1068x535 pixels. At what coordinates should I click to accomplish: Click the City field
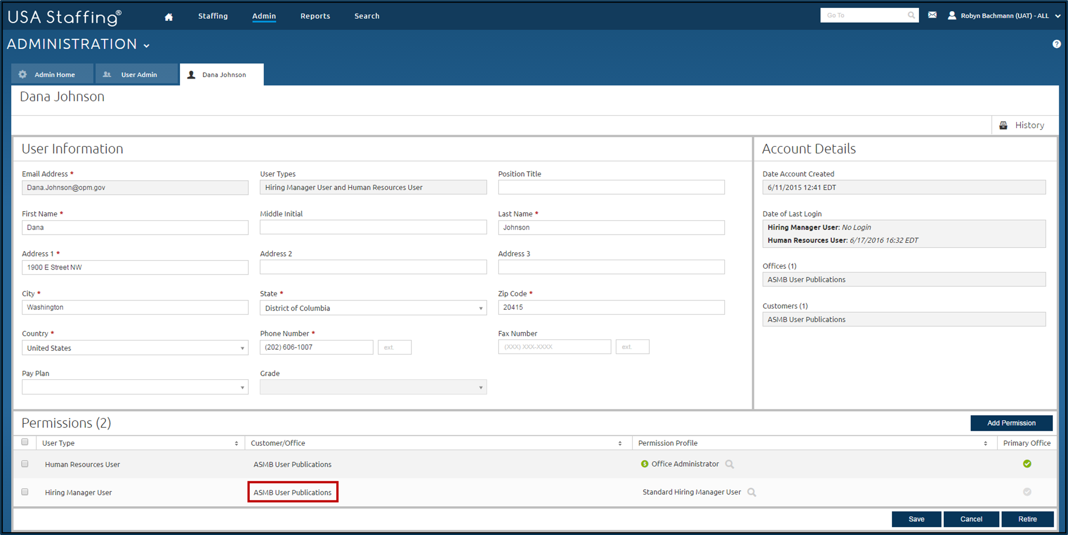point(135,307)
